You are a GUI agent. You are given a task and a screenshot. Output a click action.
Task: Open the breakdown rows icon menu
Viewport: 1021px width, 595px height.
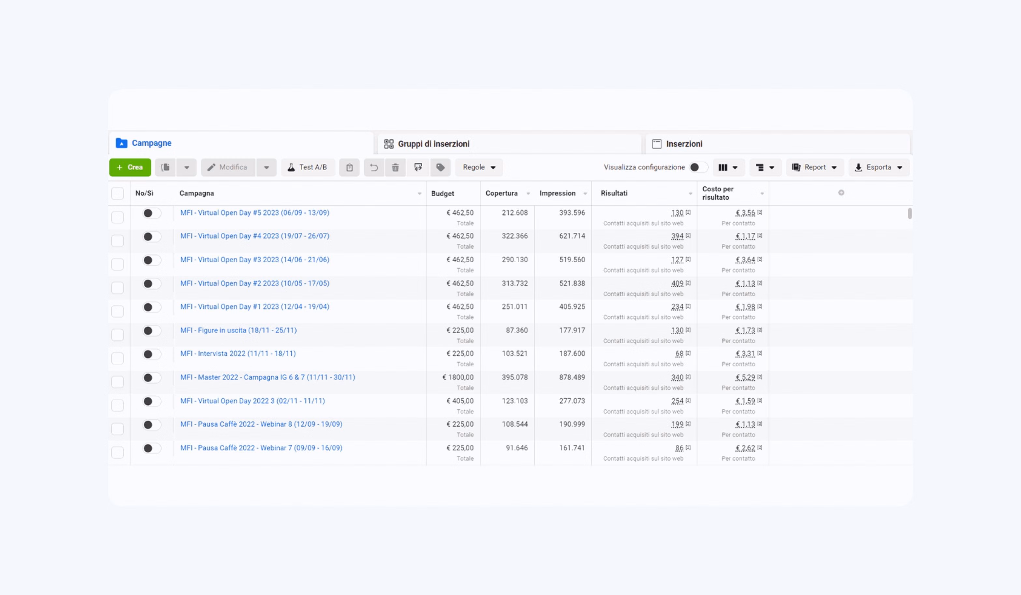pyautogui.click(x=765, y=167)
